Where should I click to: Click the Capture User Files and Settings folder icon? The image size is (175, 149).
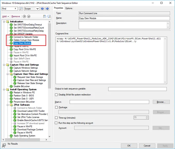coord(11,74)
